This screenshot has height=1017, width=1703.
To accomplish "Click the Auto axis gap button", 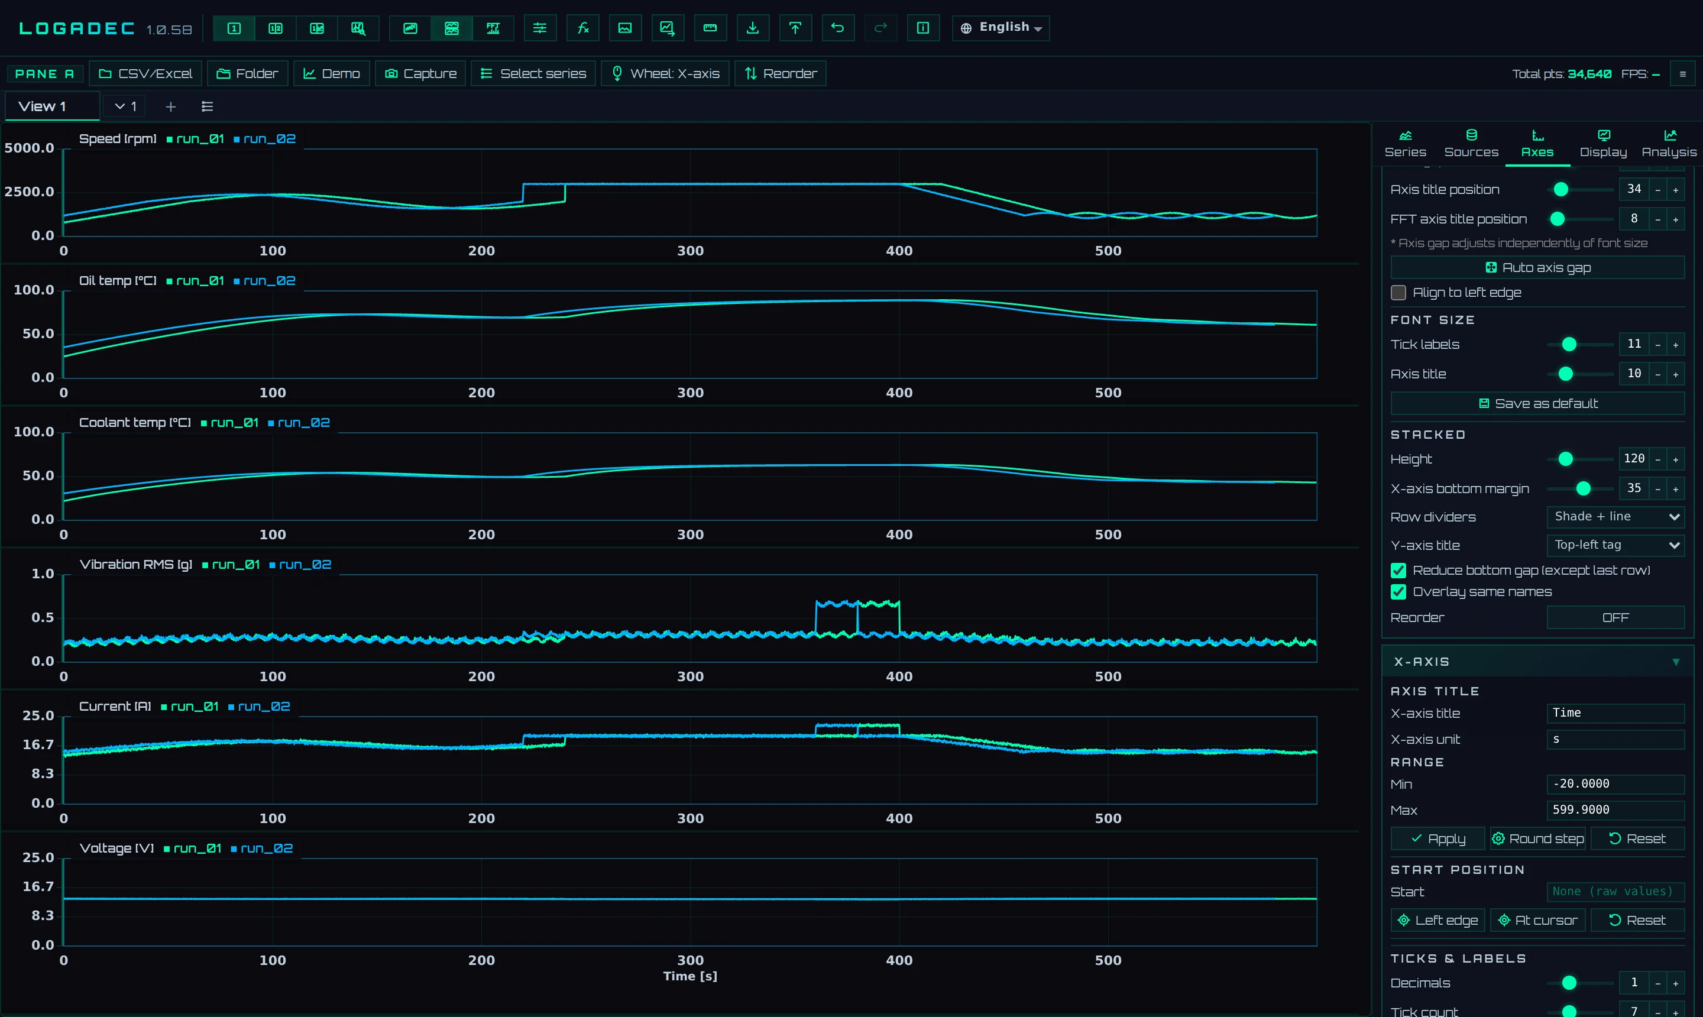I will click(x=1537, y=267).
